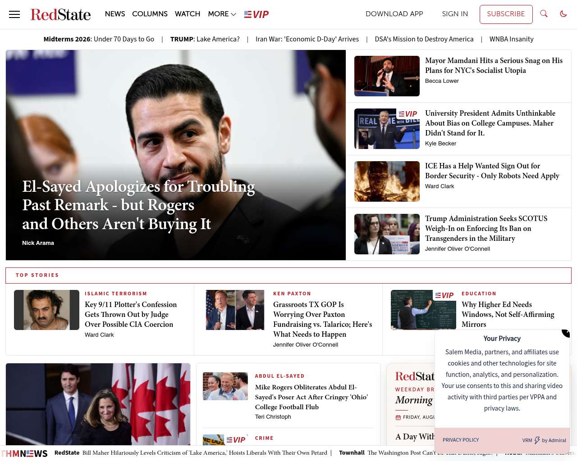Open Bill Maher 'Lake America' ticker headline

204,453
